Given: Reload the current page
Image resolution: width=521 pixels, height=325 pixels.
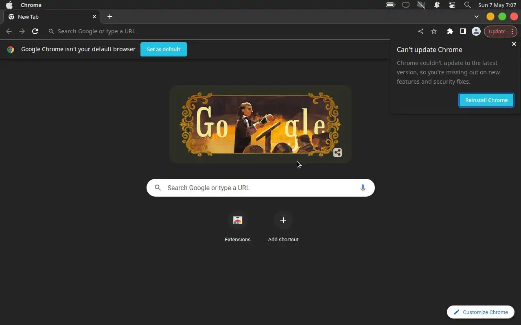Looking at the screenshot, I should [35, 31].
